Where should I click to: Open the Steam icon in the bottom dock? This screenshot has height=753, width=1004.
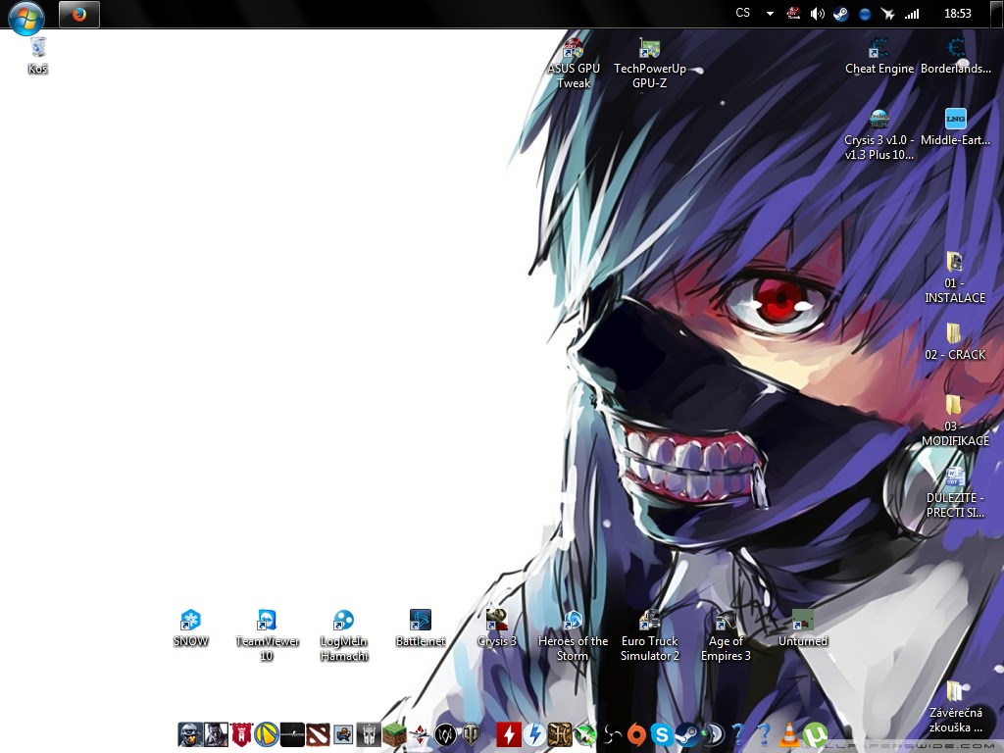(x=687, y=734)
